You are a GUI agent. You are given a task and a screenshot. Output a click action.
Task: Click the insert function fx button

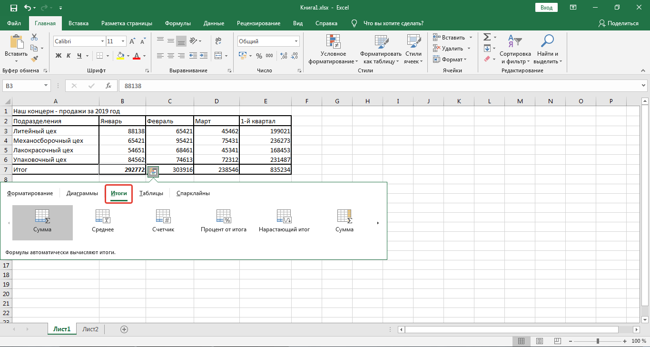(108, 86)
